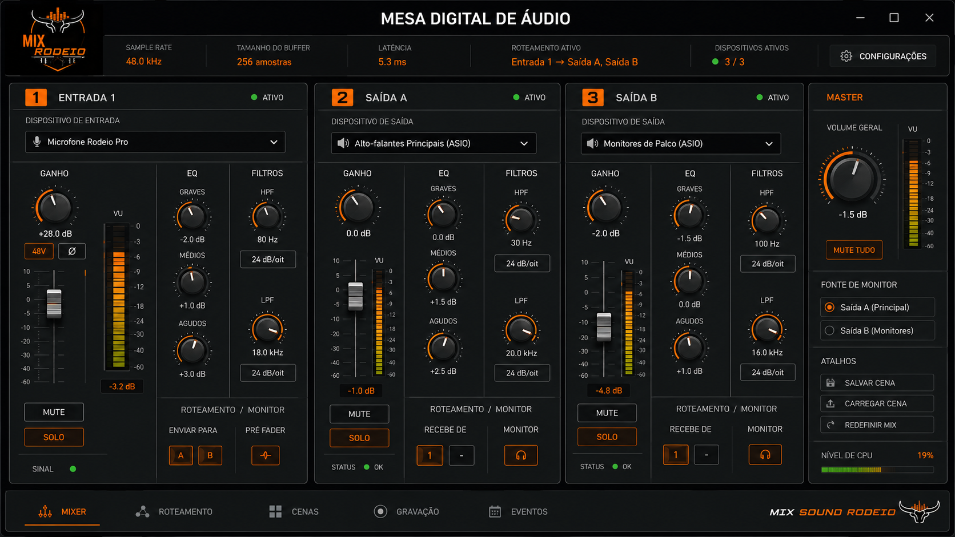Click the Redefinir Mix reset icon
The image size is (955, 537).
pyautogui.click(x=831, y=425)
